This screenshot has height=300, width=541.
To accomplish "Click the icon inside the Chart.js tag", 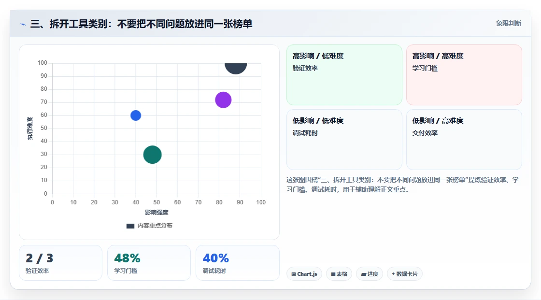I will pyautogui.click(x=294, y=274).
